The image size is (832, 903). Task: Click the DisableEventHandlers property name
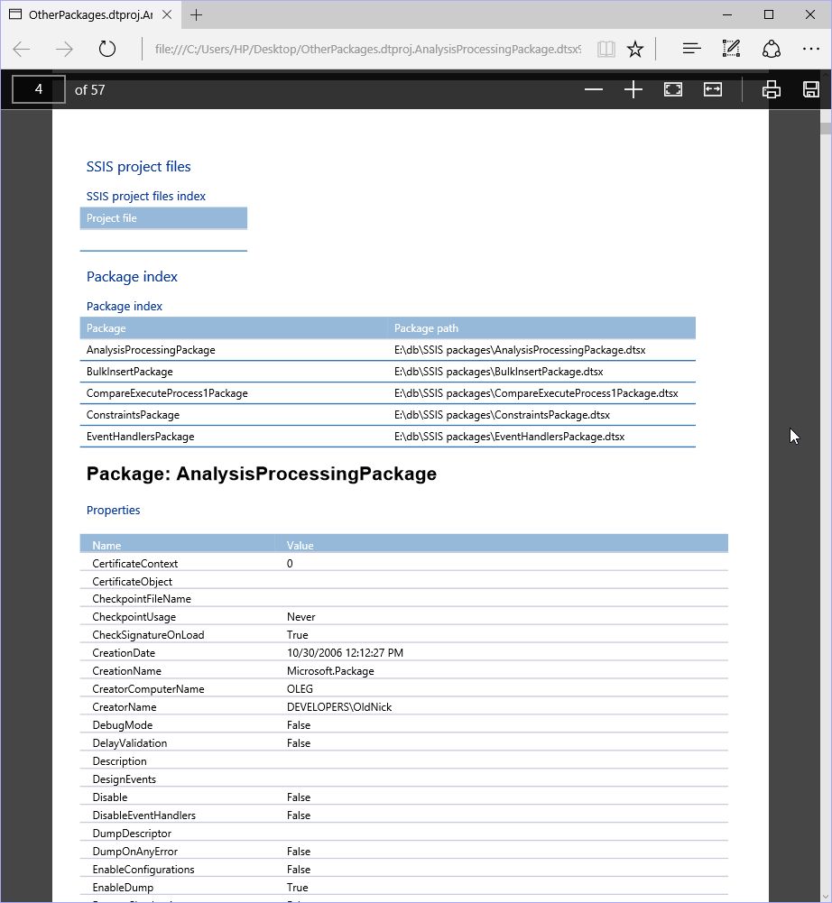pyautogui.click(x=144, y=815)
